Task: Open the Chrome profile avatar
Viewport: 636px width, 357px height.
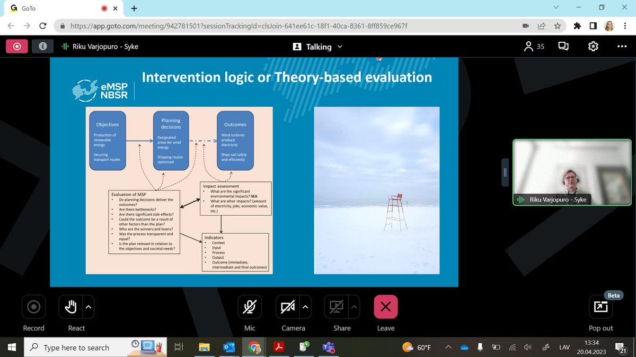Action: [x=609, y=25]
